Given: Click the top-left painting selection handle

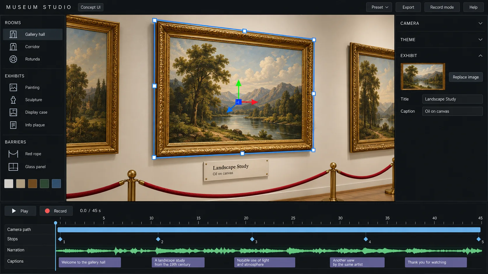Looking at the screenshot, I should click(x=155, y=20).
